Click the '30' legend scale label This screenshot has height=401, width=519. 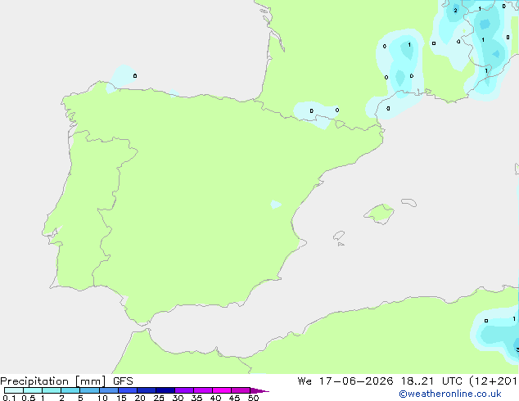pos(178,398)
